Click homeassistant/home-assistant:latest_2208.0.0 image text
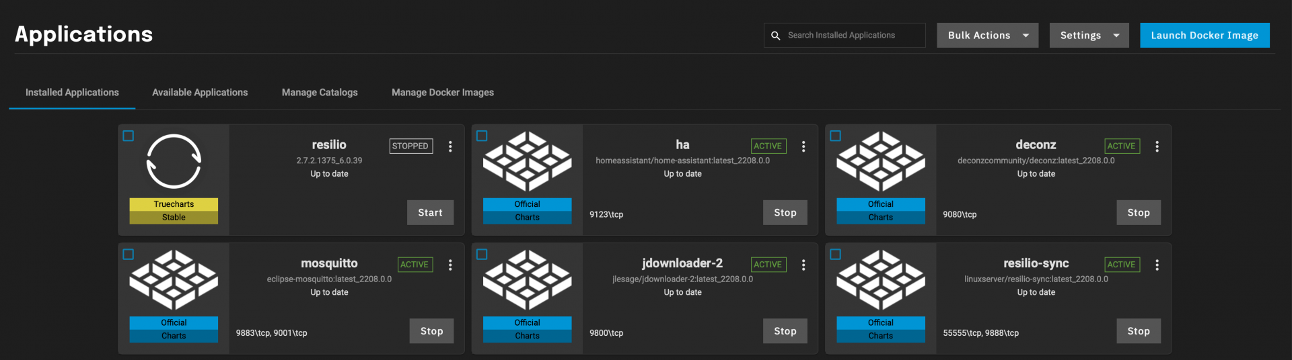The image size is (1292, 360). 682,161
